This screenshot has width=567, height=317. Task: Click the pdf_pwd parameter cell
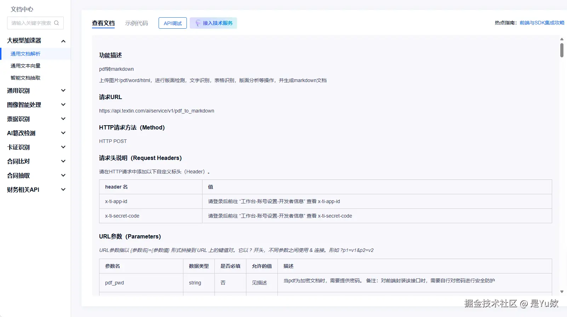pyautogui.click(x=141, y=283)
